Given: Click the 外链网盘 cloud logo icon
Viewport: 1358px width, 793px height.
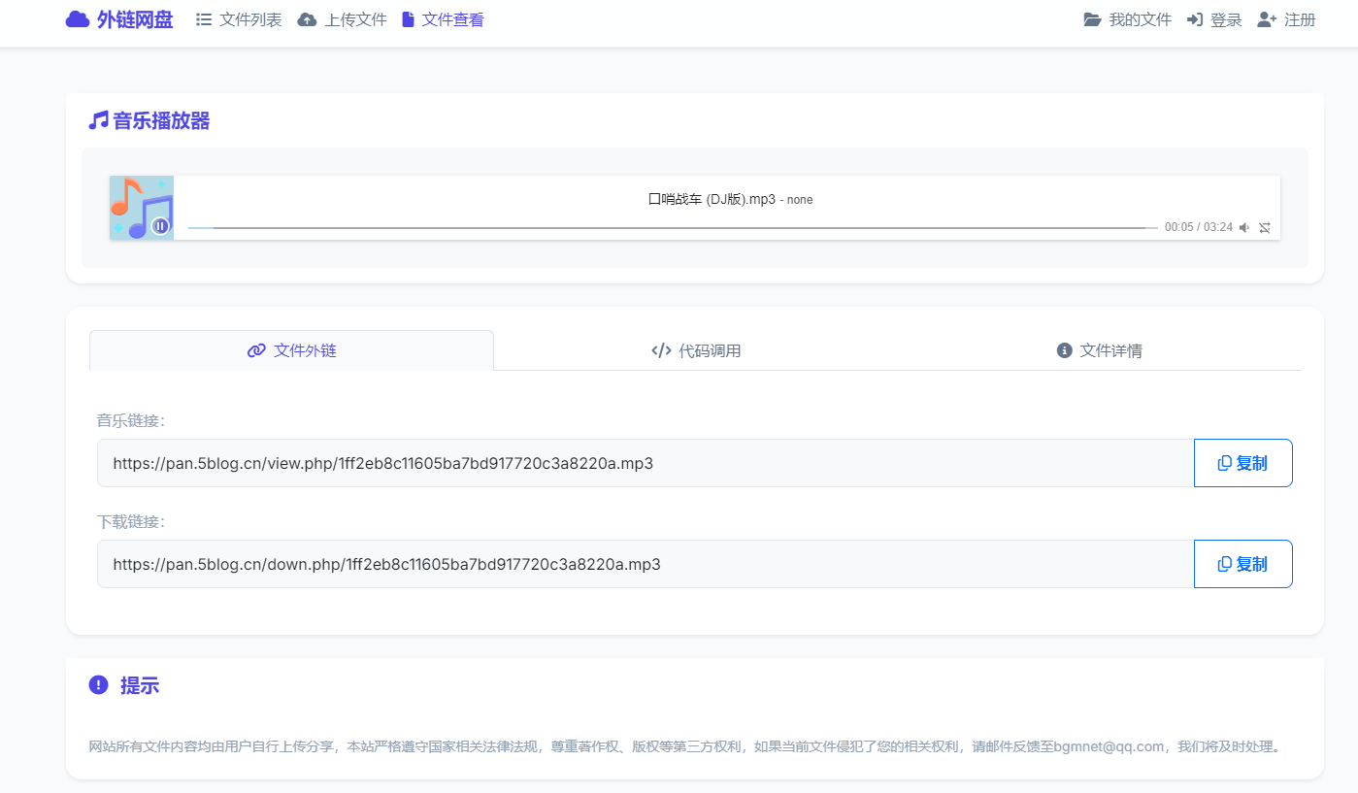Looking at the screenshot, I should click(78, 19).
